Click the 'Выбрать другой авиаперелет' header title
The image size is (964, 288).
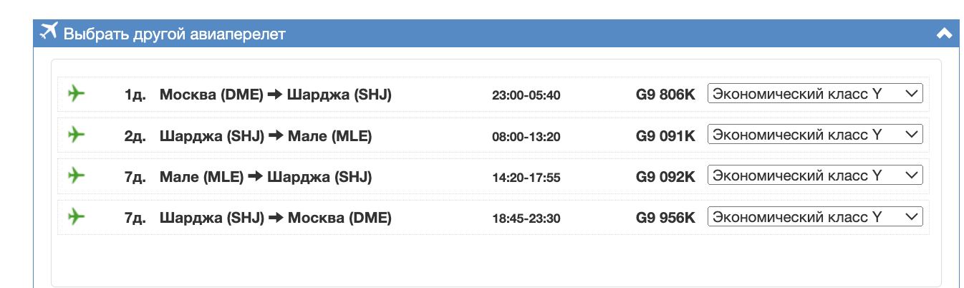pos(175,34)
